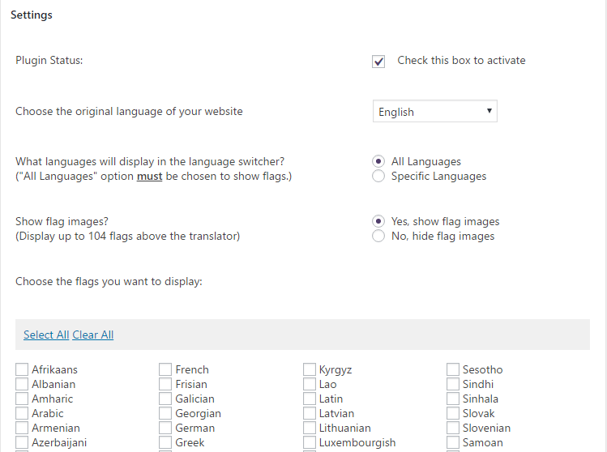Enable the Lithuanian flag checkbox
This screenshot has height=452, width=607.
(x=310, y=429)
